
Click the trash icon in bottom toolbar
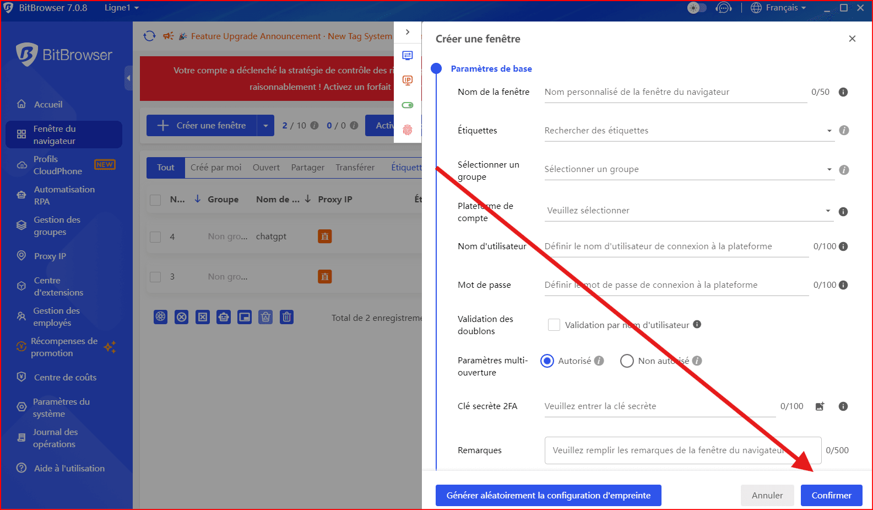pos(286,317)
